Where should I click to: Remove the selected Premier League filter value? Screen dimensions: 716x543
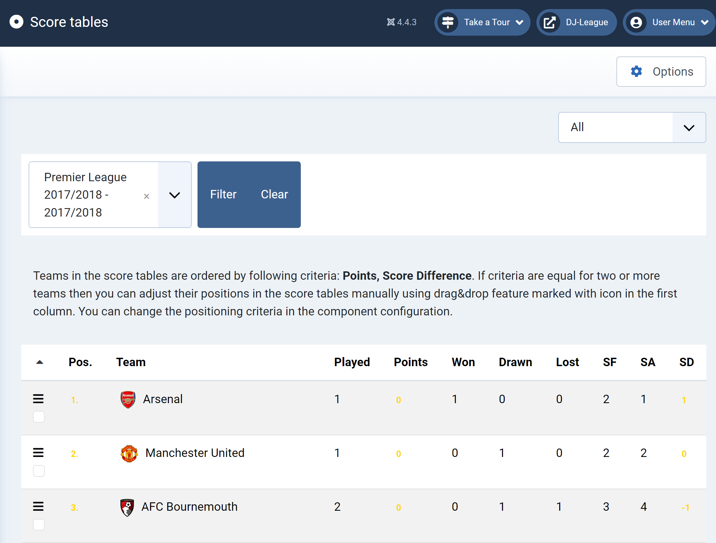[x=146, y=196]
